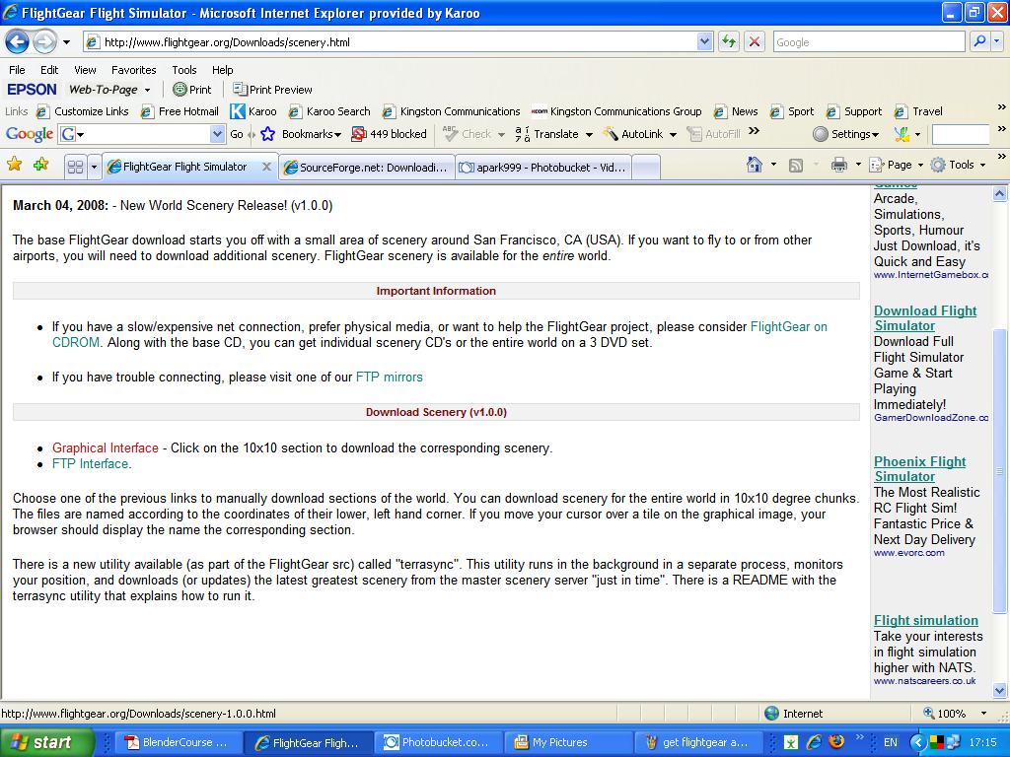The image size is (1010, 757).
Task: Click the Karoo links bar shortcut
Action: click(x=253, y=111)
